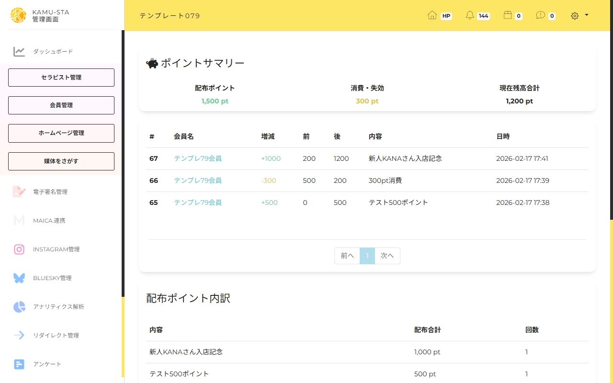Viewport: 613px width, 383px height.
Task: Click the +500 value
Action: click(269, 203)
